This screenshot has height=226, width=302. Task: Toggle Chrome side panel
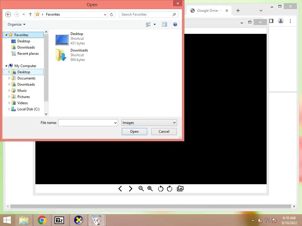271,21
